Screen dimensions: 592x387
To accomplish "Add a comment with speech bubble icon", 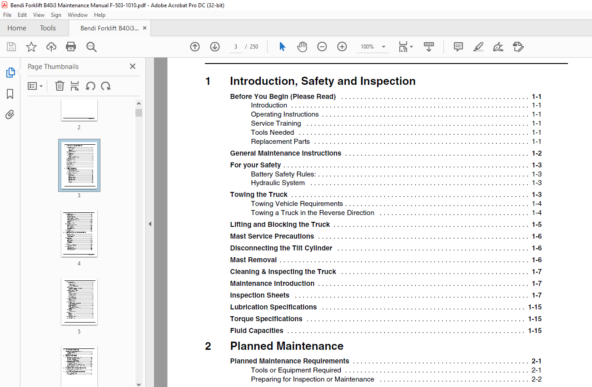I will pos(458,47).
